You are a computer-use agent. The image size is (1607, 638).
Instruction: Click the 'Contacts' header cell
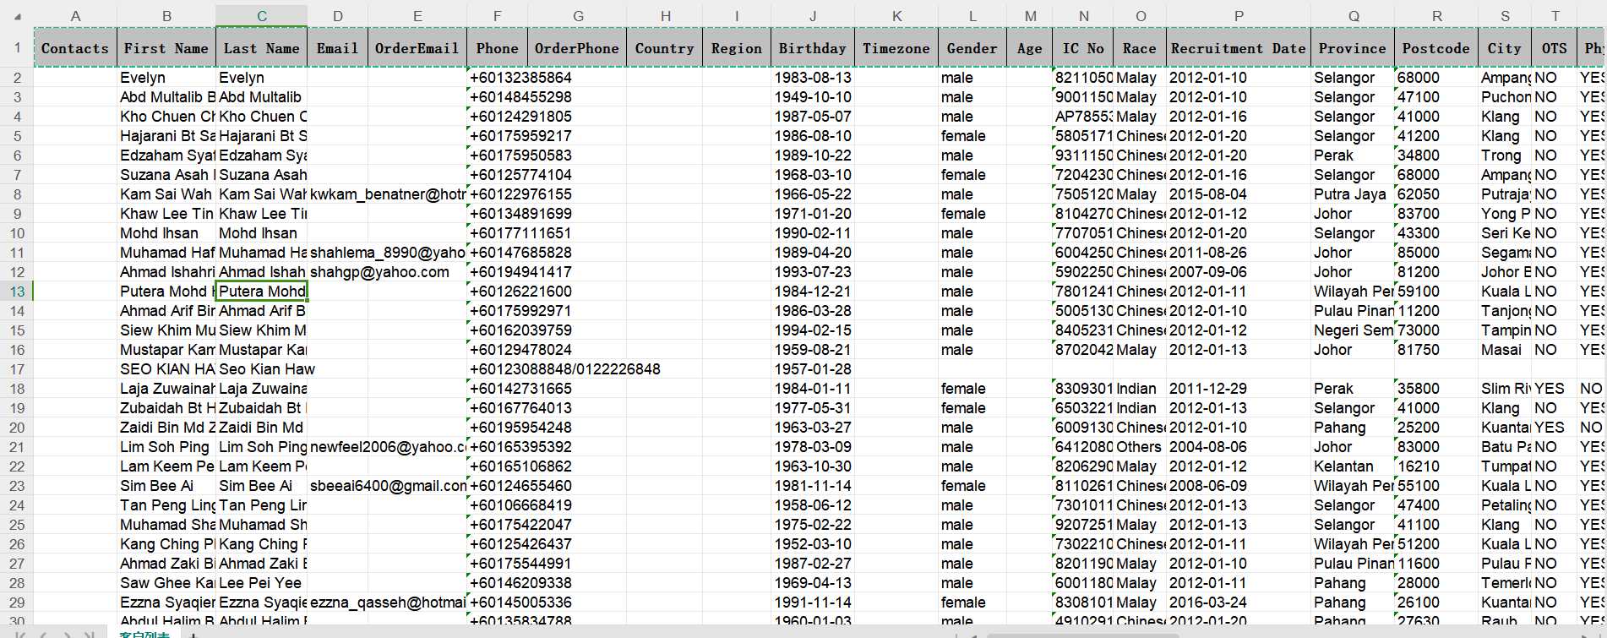(75, 48)
